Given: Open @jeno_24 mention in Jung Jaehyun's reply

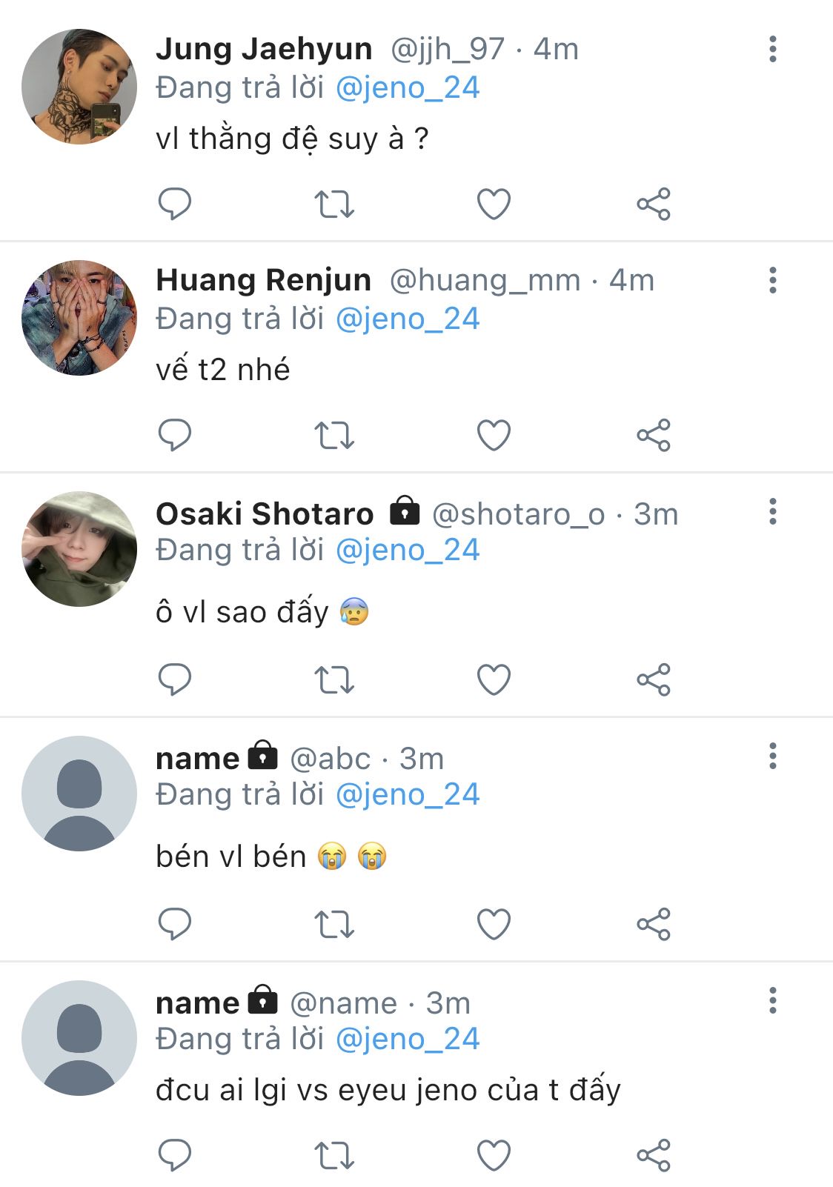Looking at the screenshot, I should click(408, 87).
